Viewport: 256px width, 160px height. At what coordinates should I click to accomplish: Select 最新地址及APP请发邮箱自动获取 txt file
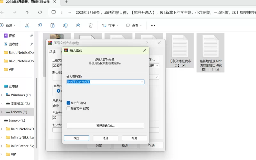[211, 53]
